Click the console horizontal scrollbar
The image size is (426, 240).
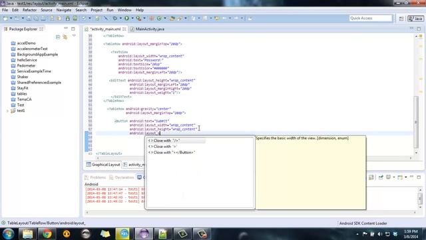coord(251,212)
